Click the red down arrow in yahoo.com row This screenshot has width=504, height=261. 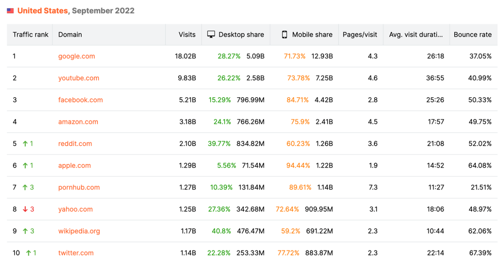[x=25, y=209]
